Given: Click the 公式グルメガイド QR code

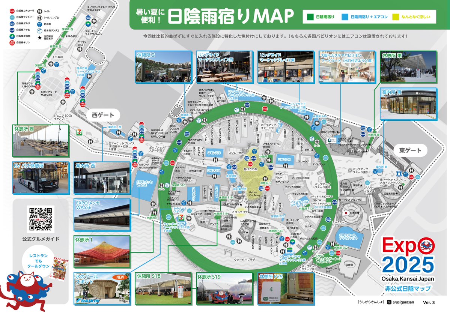Looking at the screenshot, I should pos(41,219).
